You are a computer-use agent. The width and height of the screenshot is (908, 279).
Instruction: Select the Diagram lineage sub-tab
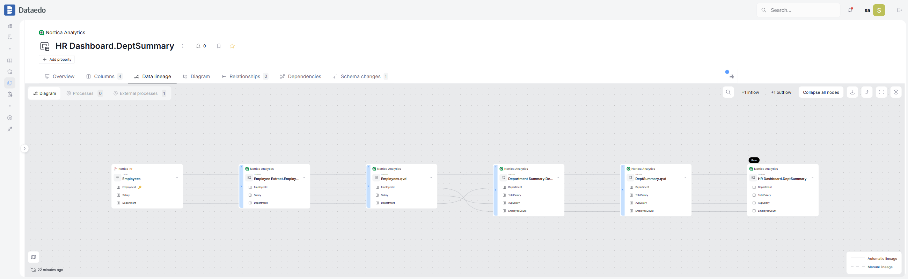pyautogui.click(x=44, y=93)
